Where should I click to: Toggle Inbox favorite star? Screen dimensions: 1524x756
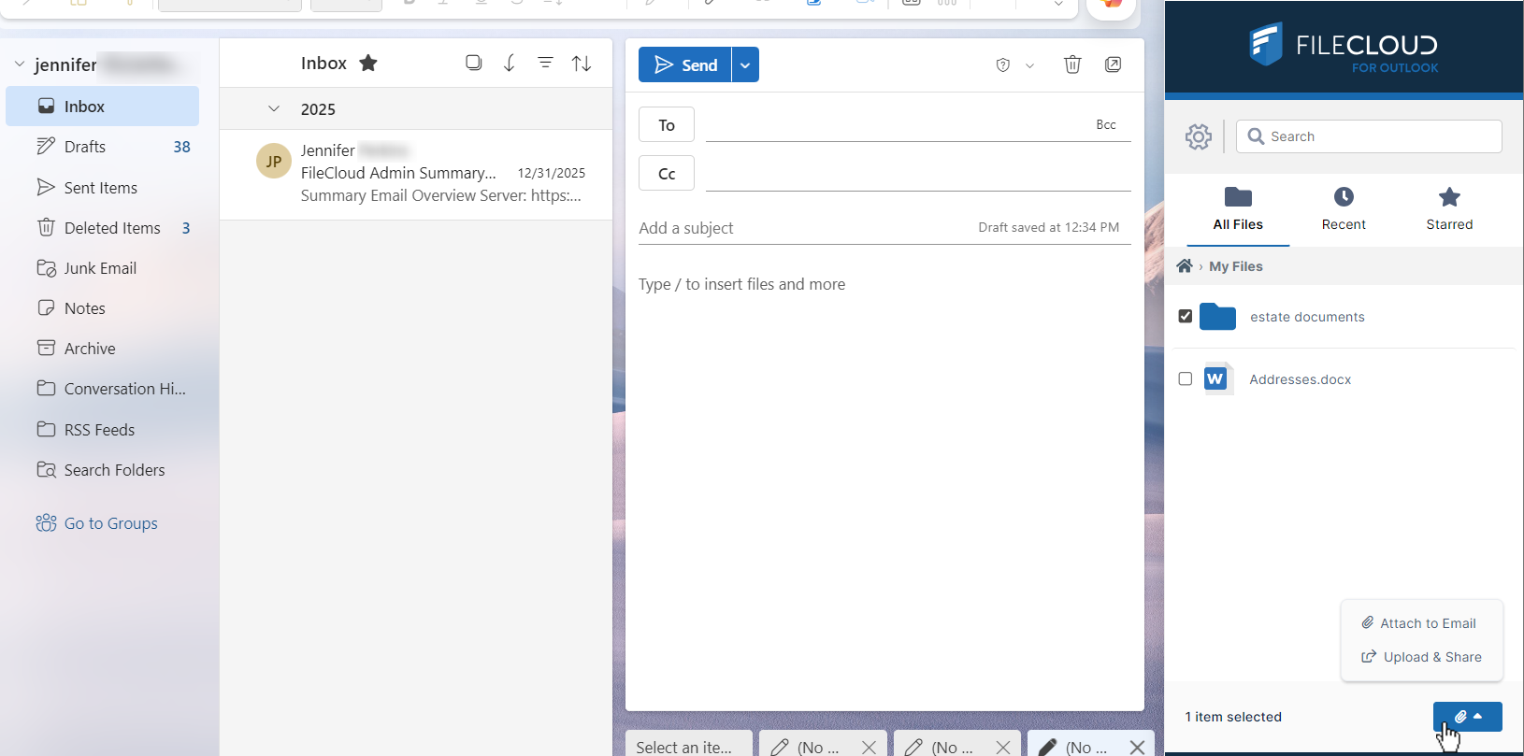(x=368, y=64)
